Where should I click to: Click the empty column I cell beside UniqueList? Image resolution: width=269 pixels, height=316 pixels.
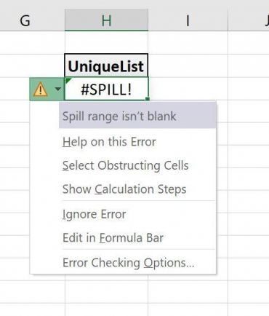click(x=188, y=66)
